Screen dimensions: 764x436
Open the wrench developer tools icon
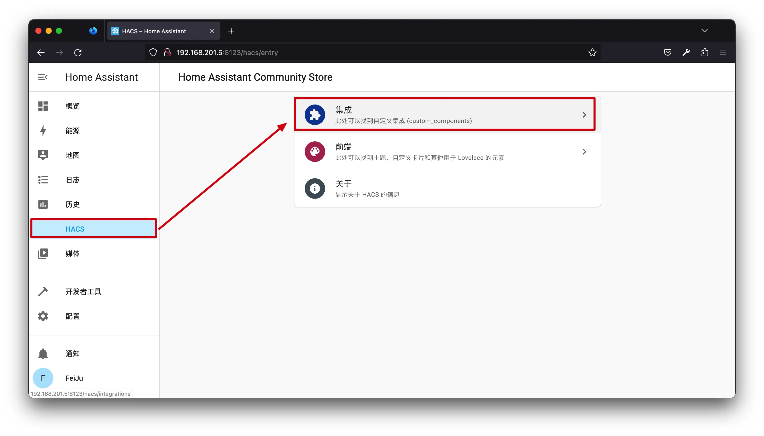(x=686, y=53)
